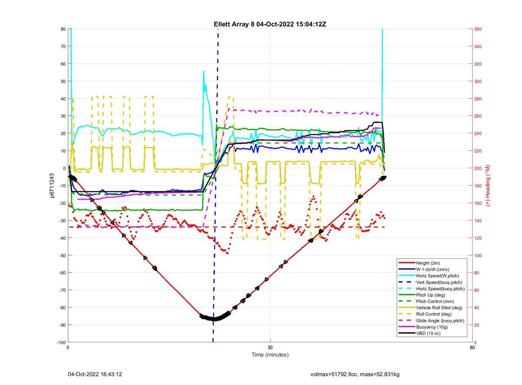Click the red heading tick label '200'
This screenshot has height=385, width=522.
click(x=478, y=168)
